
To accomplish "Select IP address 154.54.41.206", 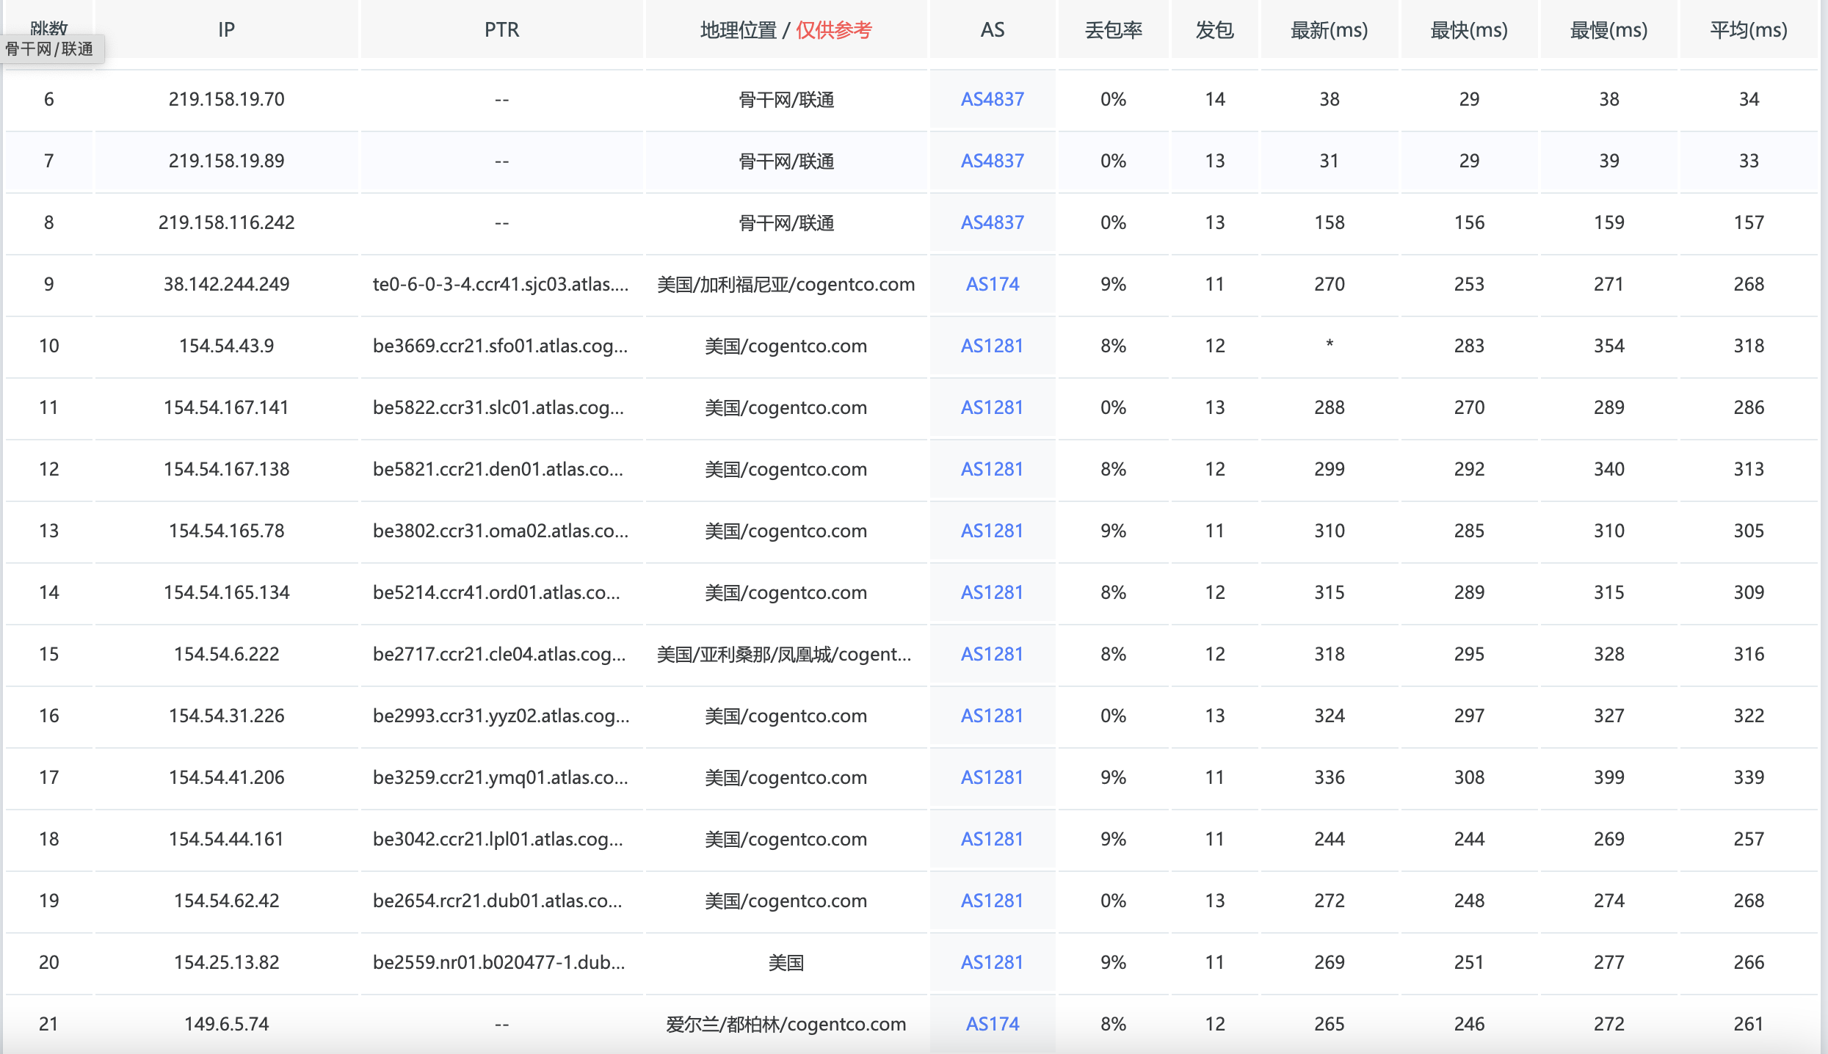I will click(226, 777).
